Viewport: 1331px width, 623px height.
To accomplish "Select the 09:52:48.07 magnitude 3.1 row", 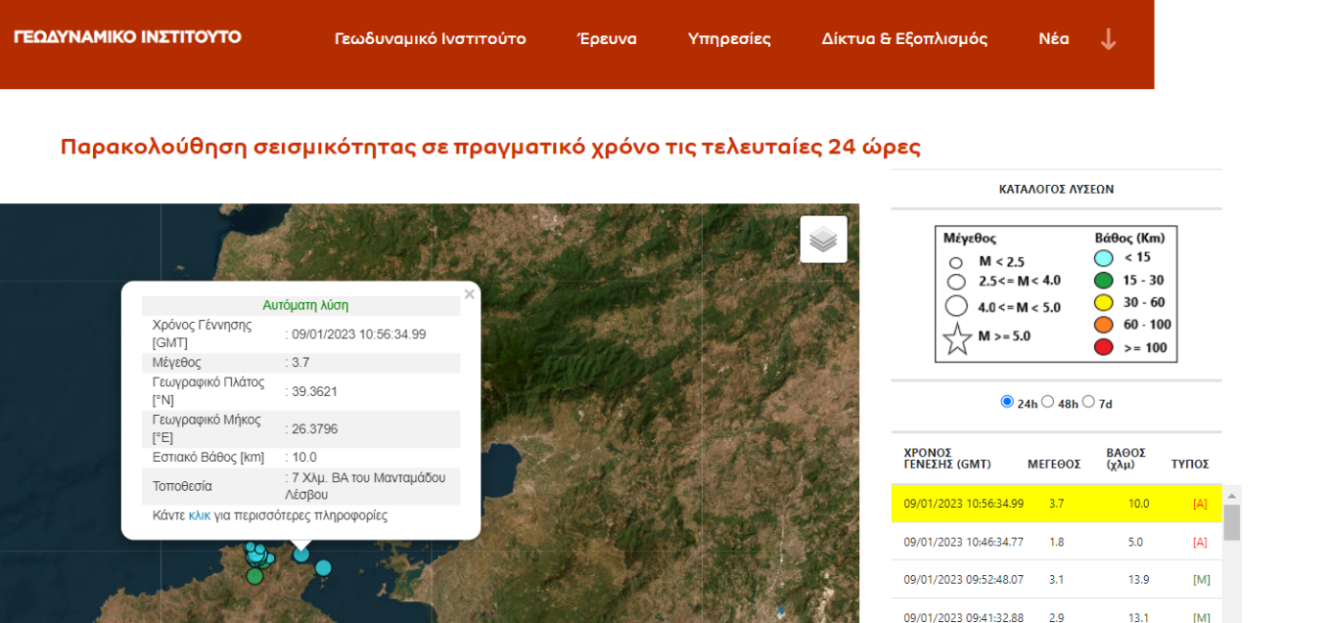I will click(1057, 579).
